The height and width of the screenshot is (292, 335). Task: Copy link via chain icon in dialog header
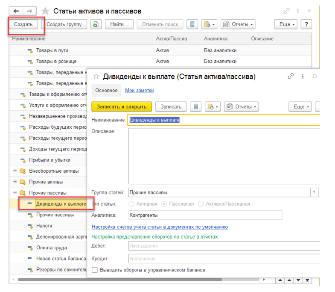[x=291, y=77]
